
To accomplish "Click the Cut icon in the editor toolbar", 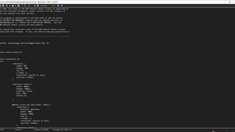I will pyautogui.click(x=10, y=5).
